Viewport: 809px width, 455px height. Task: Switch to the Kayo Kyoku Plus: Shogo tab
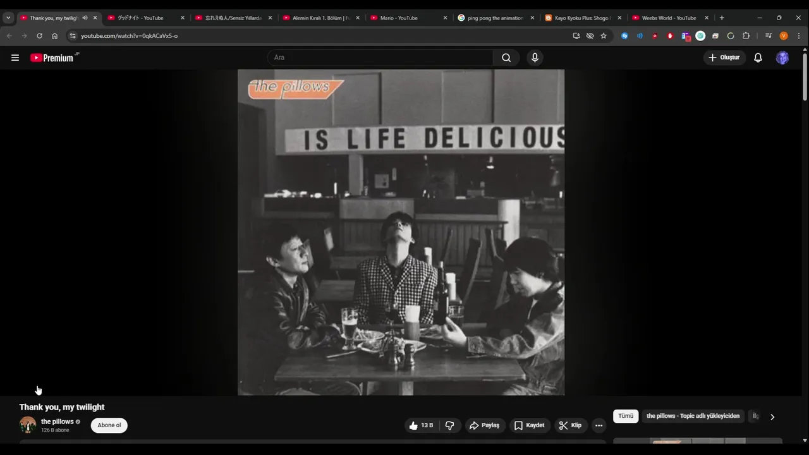(583, 18)
